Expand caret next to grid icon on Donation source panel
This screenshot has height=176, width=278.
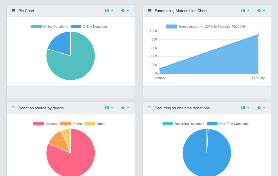click(112, 108)
